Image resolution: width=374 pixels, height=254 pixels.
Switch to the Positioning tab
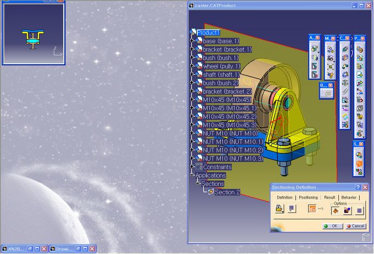[308, 197]
